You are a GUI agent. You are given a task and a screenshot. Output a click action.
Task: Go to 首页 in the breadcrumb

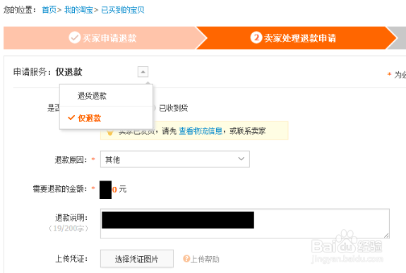tap(49, 10)
